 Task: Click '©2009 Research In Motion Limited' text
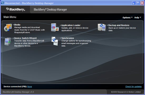(126, 92)
